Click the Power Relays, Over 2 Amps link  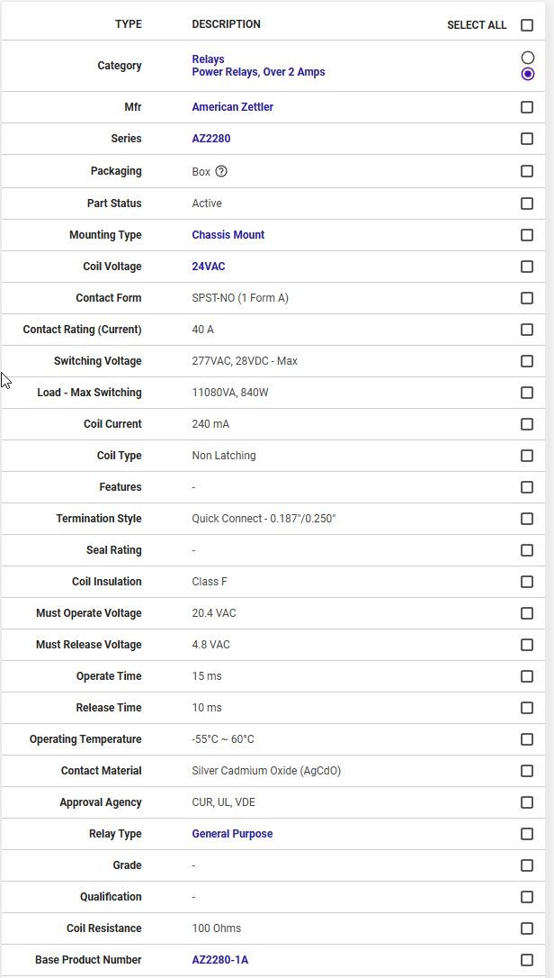[258, 72]
